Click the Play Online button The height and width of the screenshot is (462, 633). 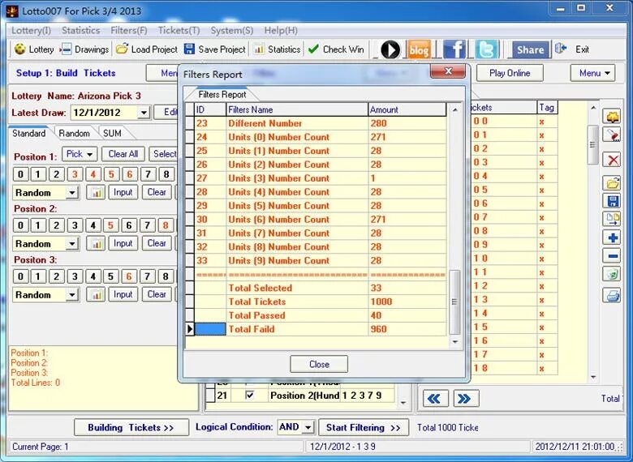[510, 73]
